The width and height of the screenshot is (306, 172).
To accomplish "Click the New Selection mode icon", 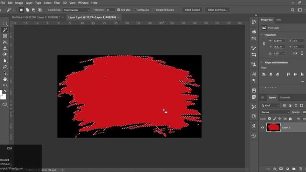I will pyautogui.click(x=21, y=10).
